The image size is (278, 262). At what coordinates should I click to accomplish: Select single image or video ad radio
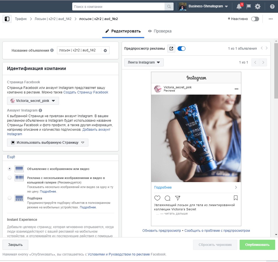point(10,169)
